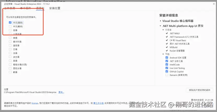Click 移除(R)不受支持的组件 button

[x=199, y=90]
